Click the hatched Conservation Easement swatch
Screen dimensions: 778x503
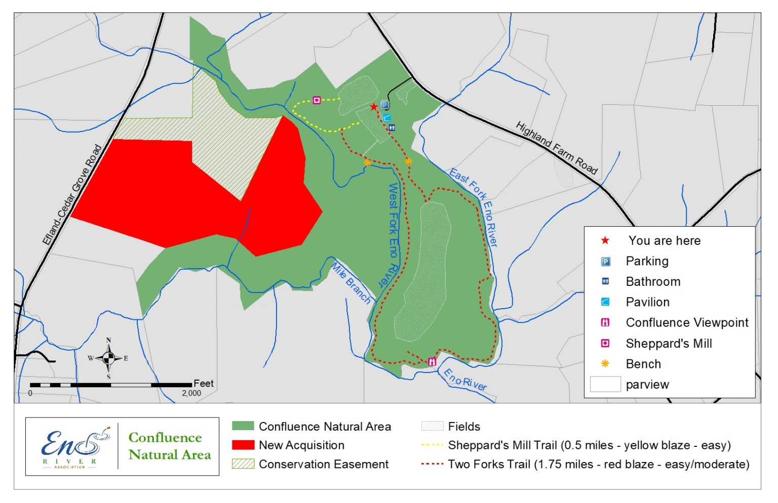[243, 464]
